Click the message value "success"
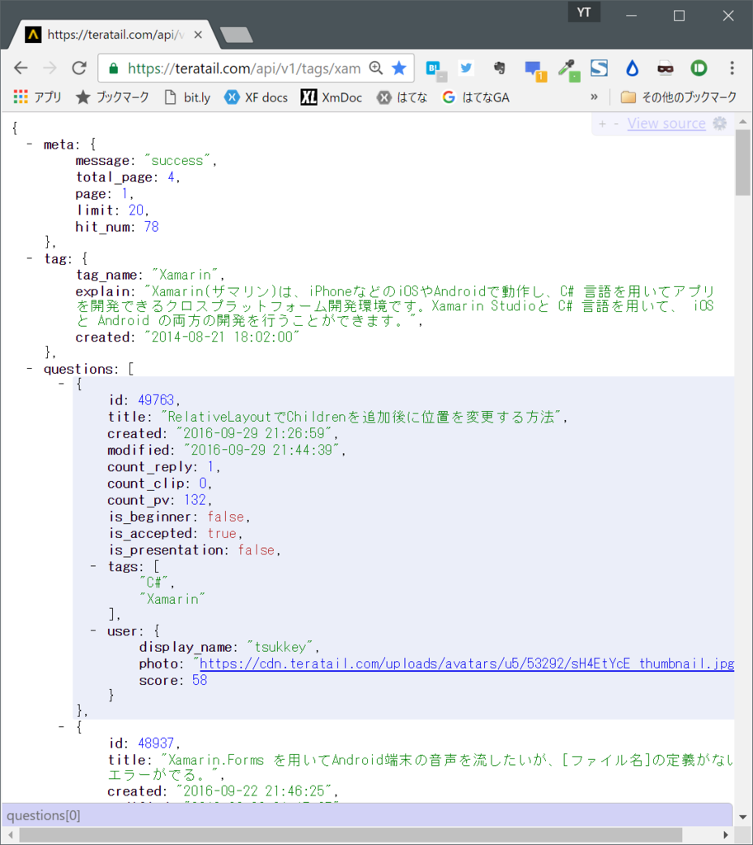 177,161
